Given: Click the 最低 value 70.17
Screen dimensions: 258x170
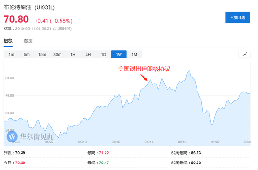Looking at the screenshot, I should pyautogui.click(x=104, y=163).
